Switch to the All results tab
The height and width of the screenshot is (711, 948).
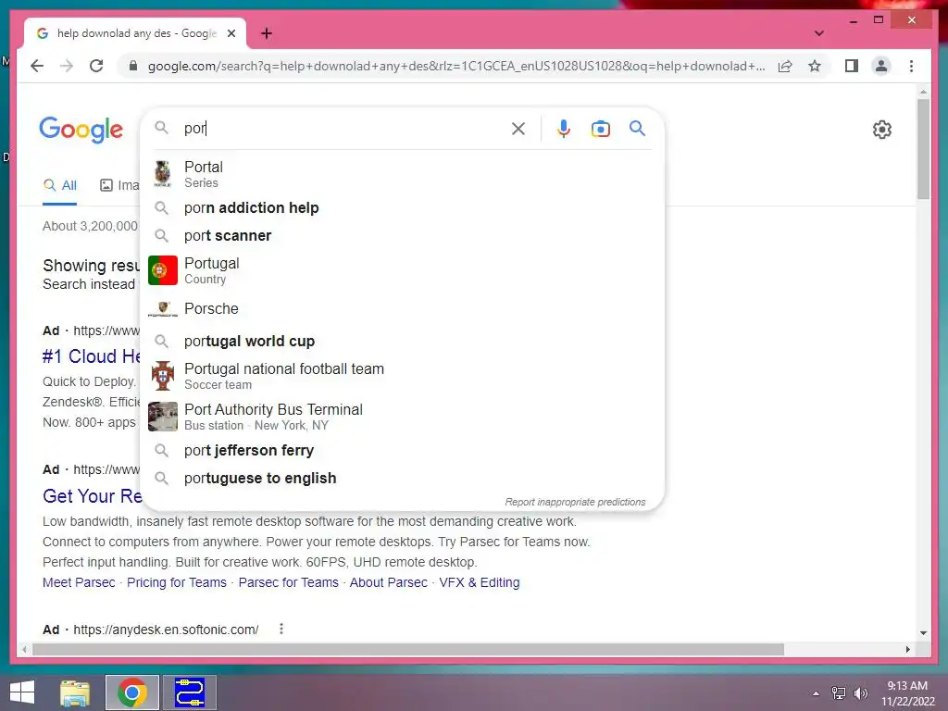(60, 185)
